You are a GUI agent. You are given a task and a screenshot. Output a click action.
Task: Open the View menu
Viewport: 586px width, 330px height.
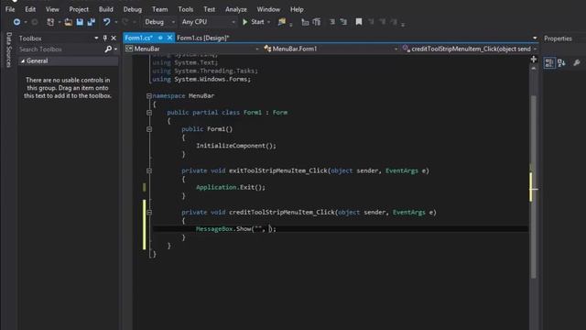(52, 9)
